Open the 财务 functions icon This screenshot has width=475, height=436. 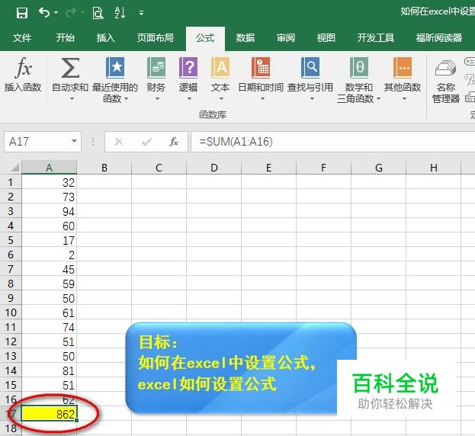[156, 68]
